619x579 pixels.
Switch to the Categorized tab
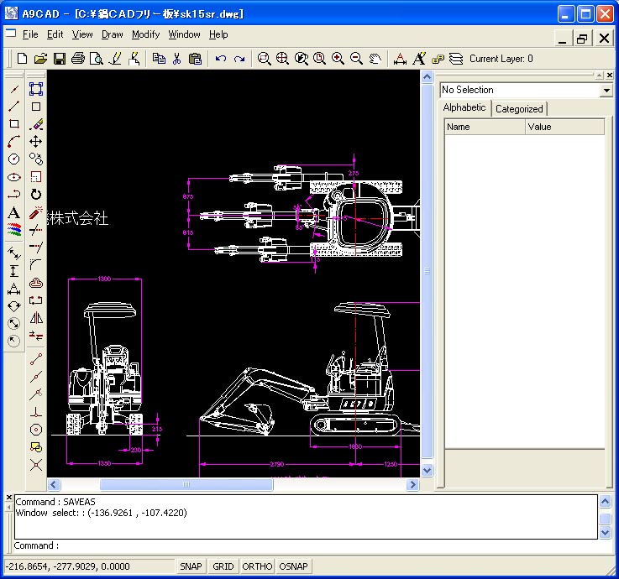(519, 109)
